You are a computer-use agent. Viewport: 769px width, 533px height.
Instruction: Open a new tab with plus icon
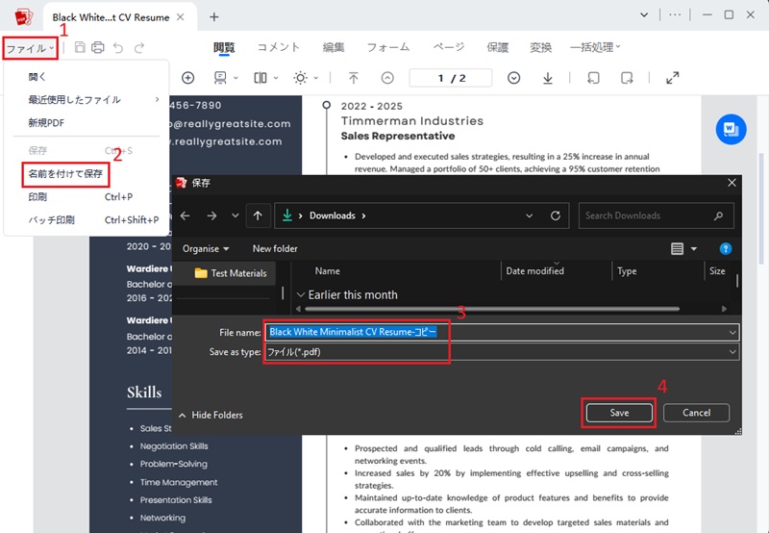pos(213,17)
